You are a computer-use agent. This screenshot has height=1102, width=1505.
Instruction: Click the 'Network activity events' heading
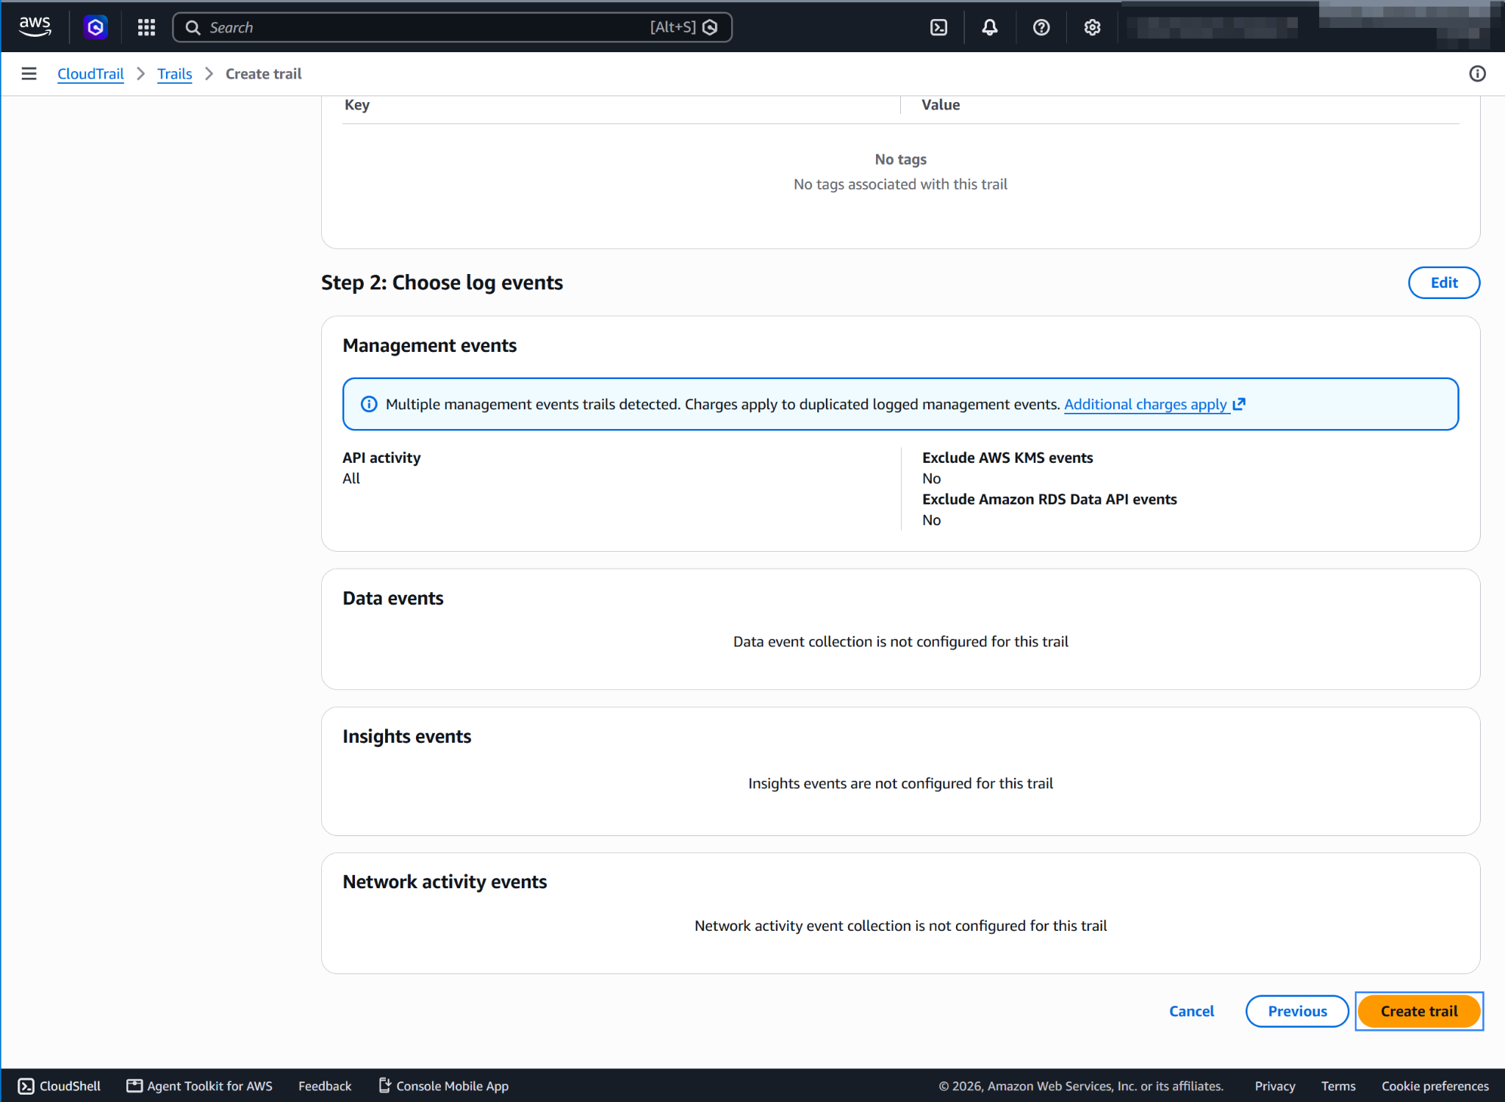[445, 882]
